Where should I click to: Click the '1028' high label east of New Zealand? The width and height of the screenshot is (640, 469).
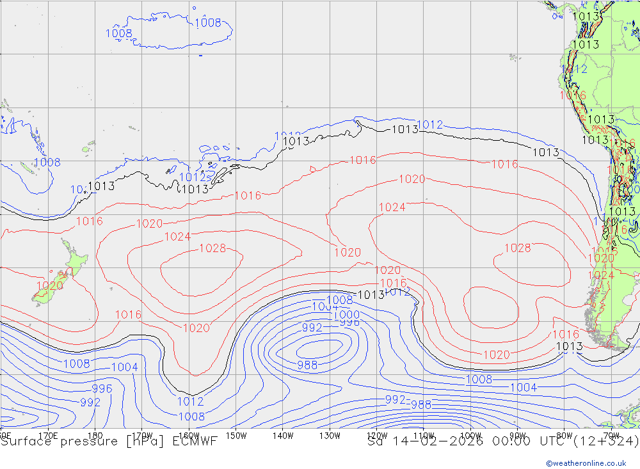click(212, 248)
